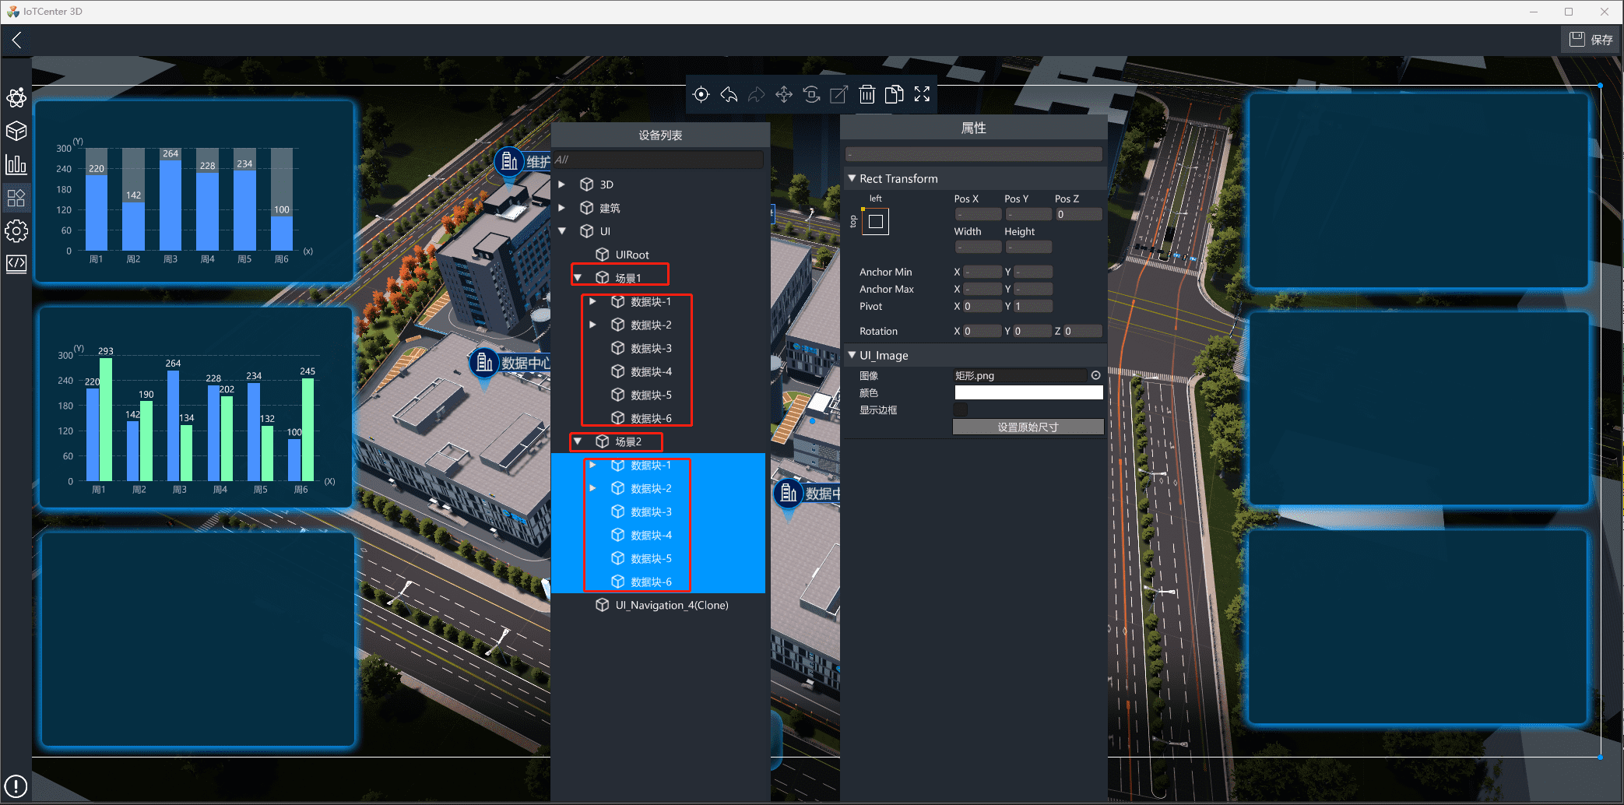Open the white 颜色 color swatch
1624x805 pixels.
[x=1028, y=393]
